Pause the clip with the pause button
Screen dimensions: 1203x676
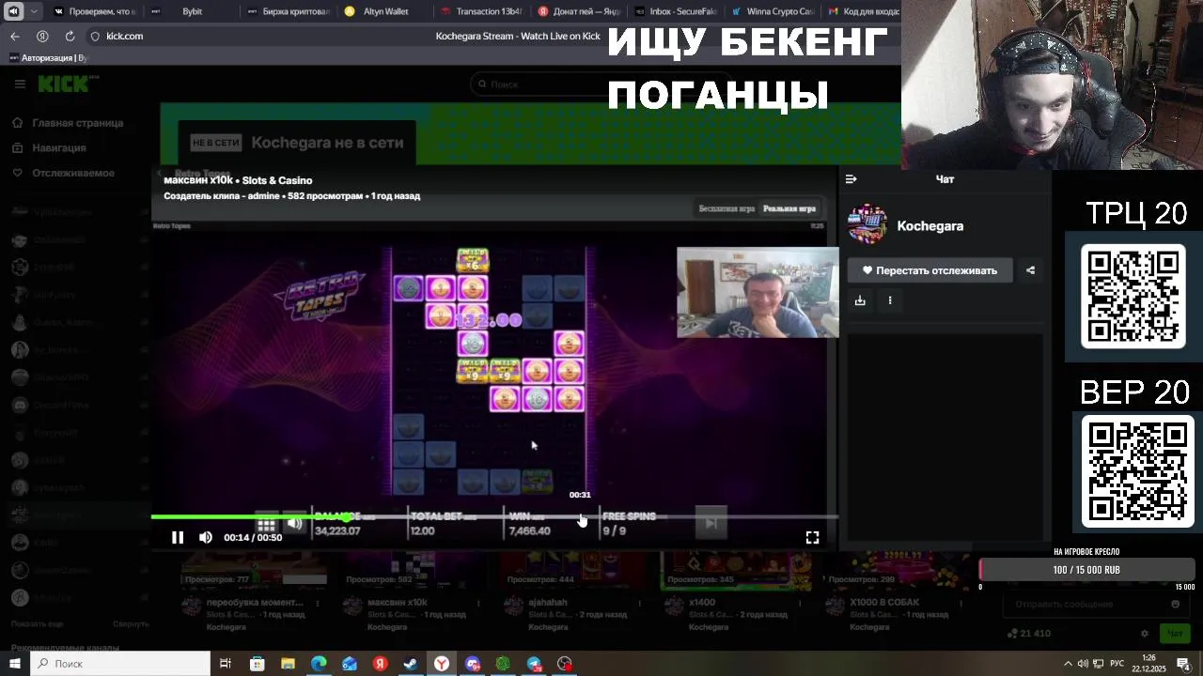tap(178, 537)
